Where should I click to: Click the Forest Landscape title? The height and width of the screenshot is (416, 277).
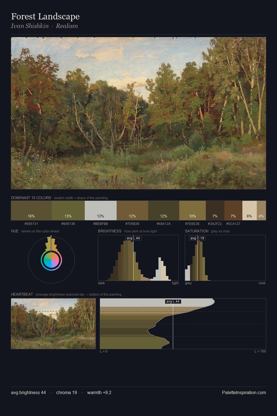click(45, 16)
